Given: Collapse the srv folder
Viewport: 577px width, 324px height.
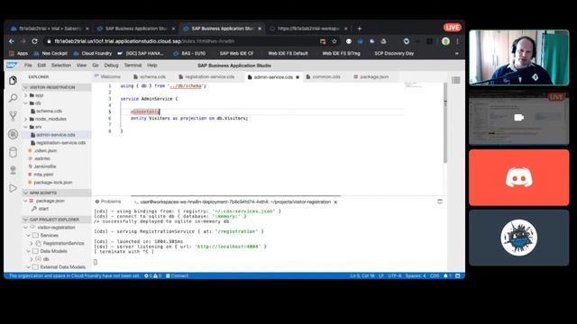Looking at the screenshot, I should (x=26, y=127).
